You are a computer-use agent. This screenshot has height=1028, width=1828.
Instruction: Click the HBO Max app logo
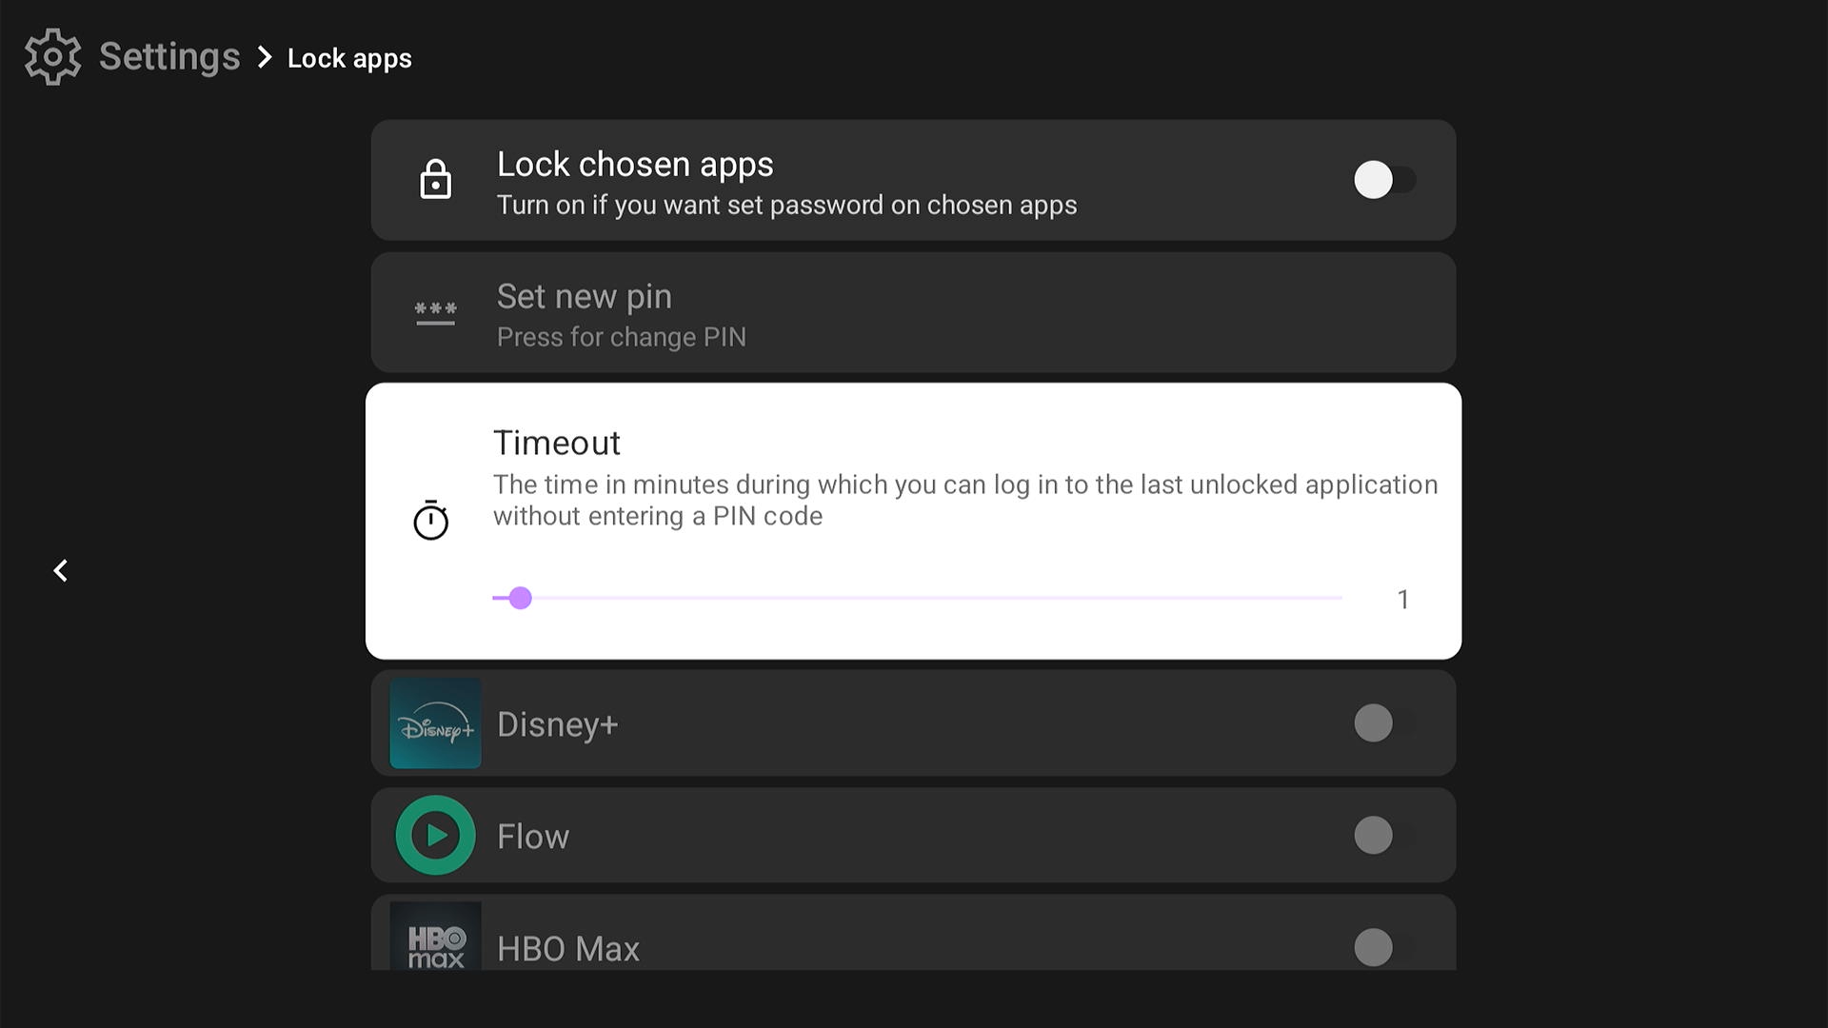tap(435, 939)
